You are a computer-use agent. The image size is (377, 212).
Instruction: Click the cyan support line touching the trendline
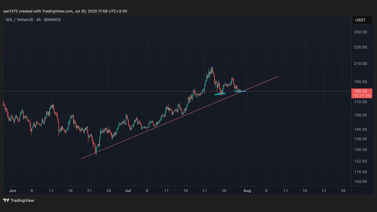click(x=240, y=91)
